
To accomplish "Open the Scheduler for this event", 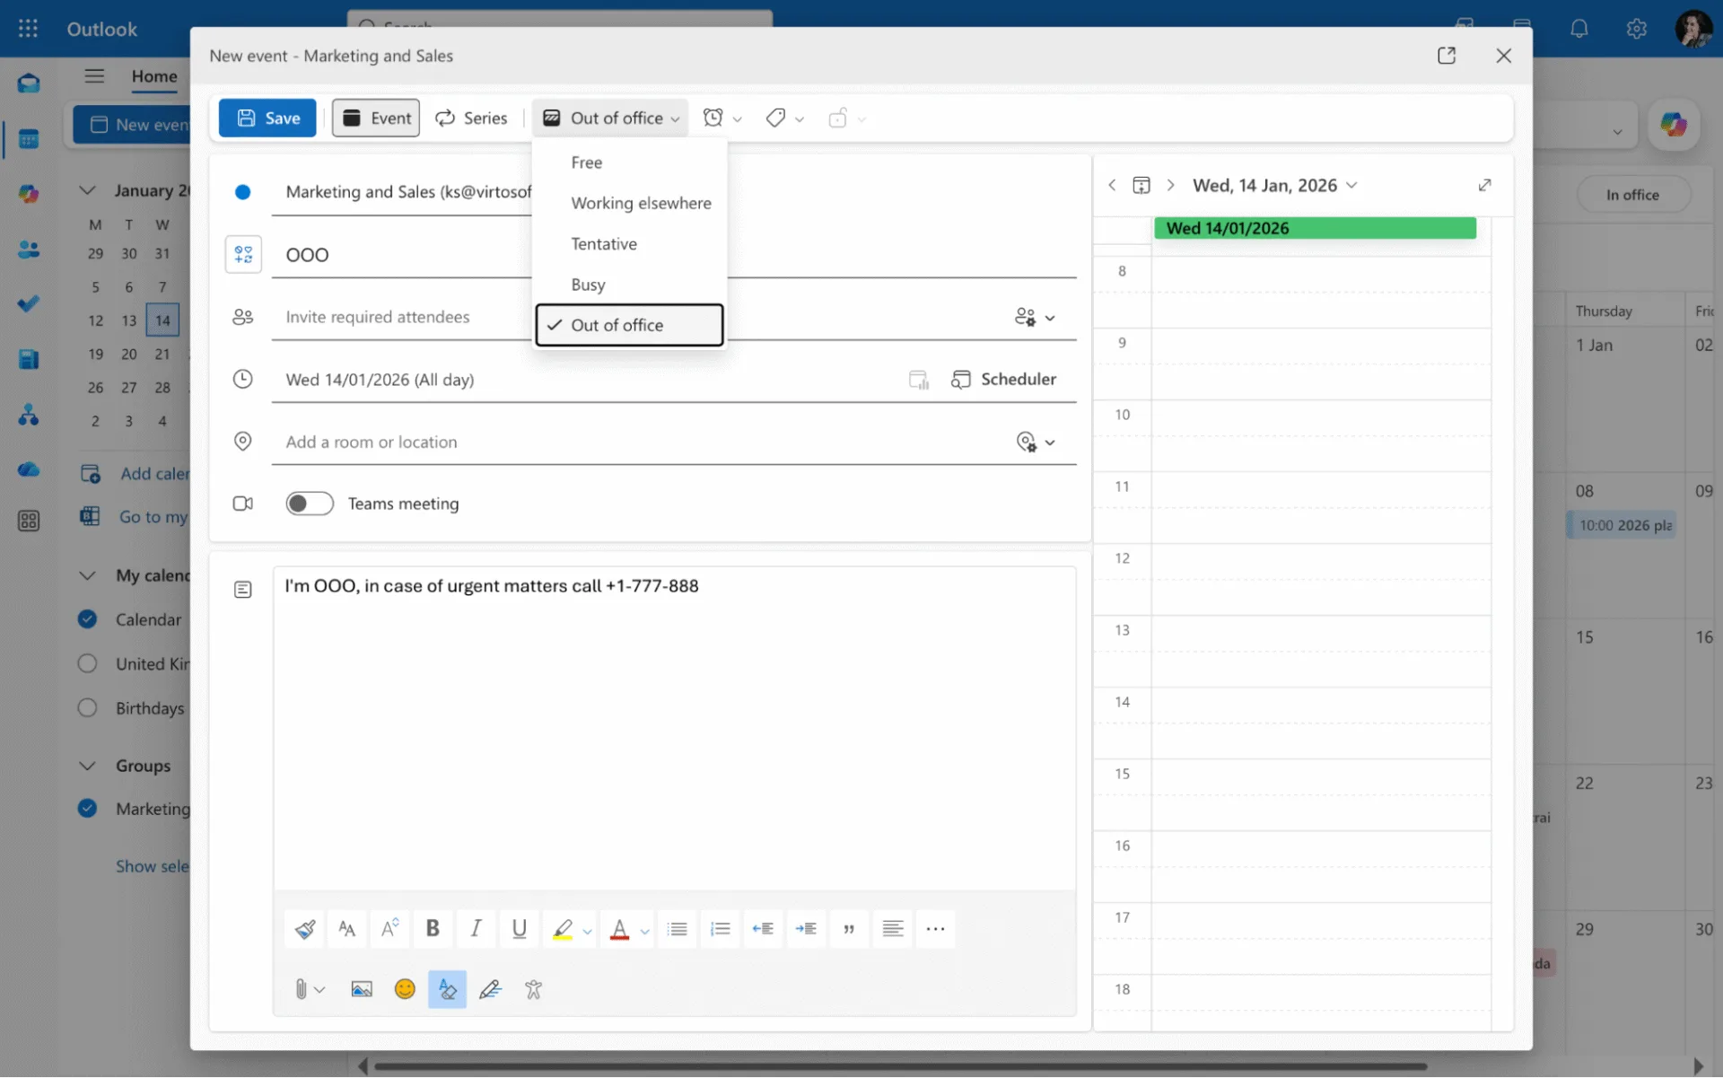I will [1003, 379].
